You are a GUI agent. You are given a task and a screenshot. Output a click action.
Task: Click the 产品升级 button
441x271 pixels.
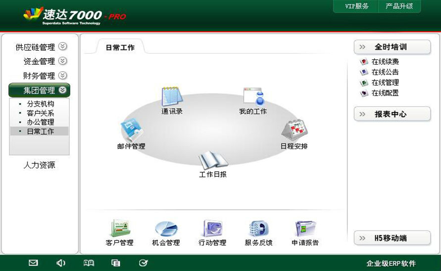399,6
